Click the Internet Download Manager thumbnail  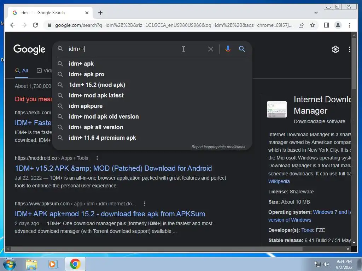point(276,109)
